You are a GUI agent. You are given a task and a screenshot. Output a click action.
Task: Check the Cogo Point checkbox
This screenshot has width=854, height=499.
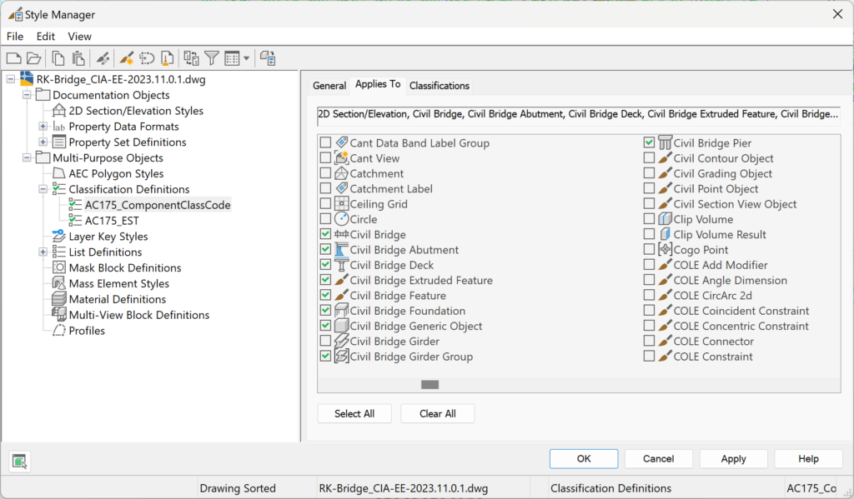649,249
